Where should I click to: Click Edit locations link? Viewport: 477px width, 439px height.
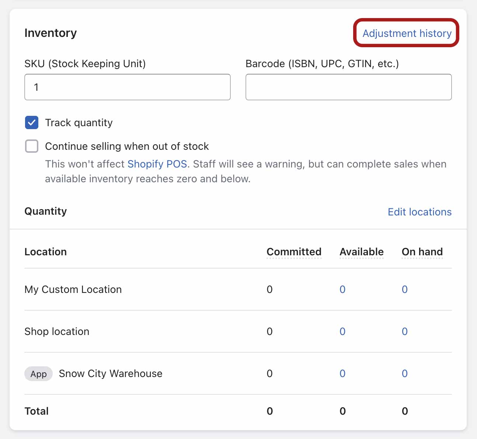click(x=420, y=212)
